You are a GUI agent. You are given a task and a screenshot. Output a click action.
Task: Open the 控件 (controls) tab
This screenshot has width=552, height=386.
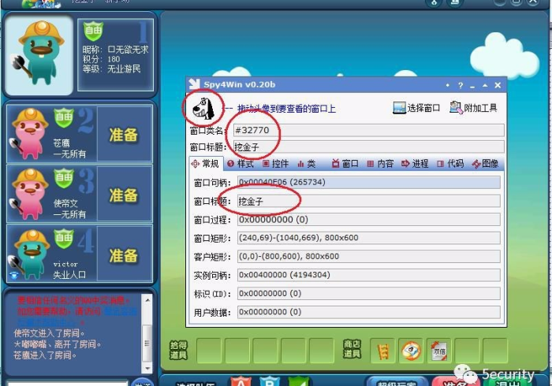(275, 164)
